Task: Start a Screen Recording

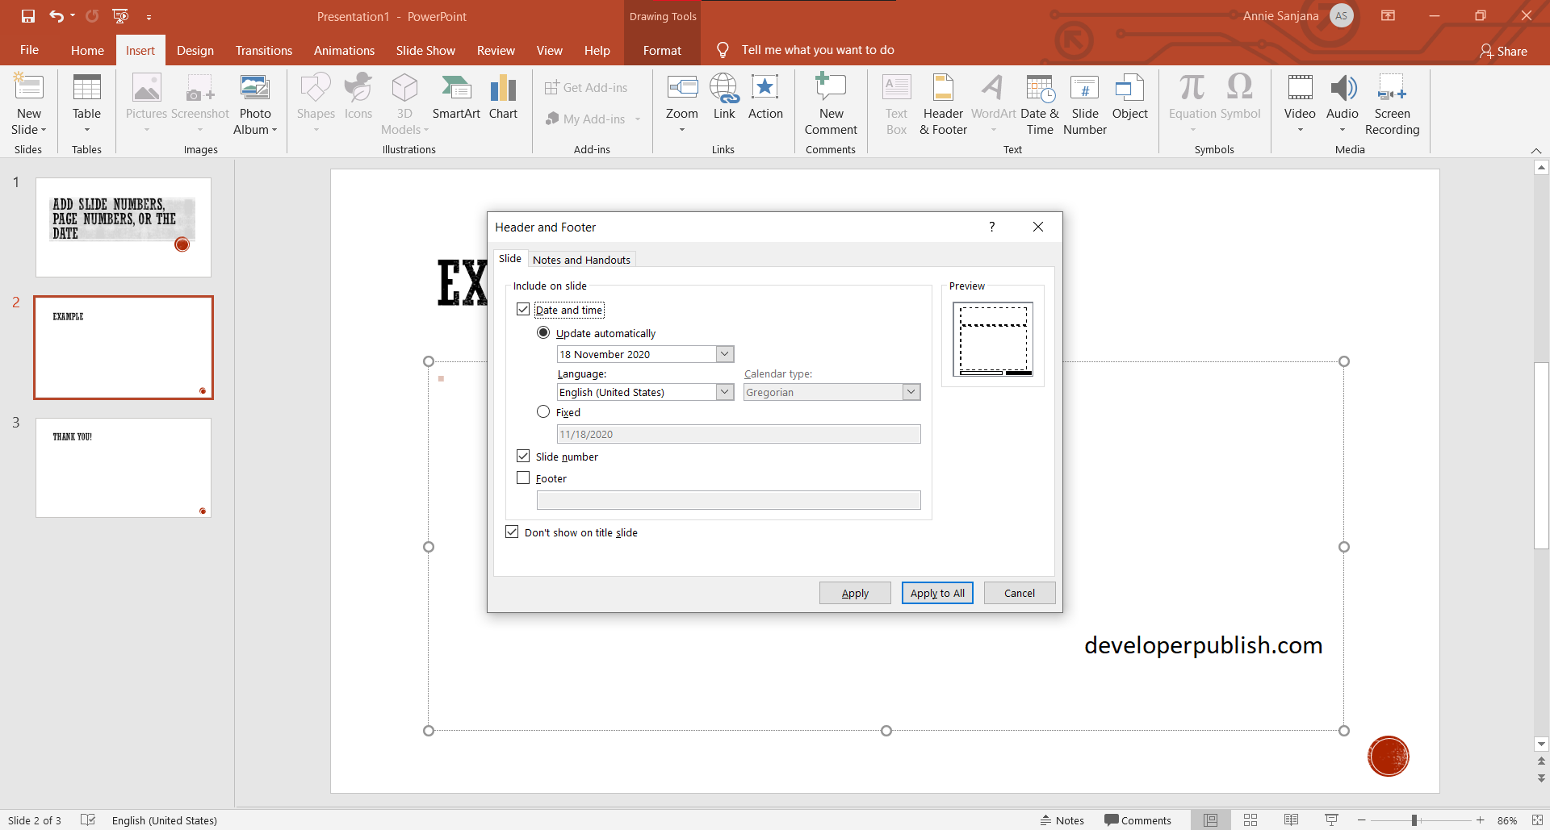Action: (x=1393, y=105)
